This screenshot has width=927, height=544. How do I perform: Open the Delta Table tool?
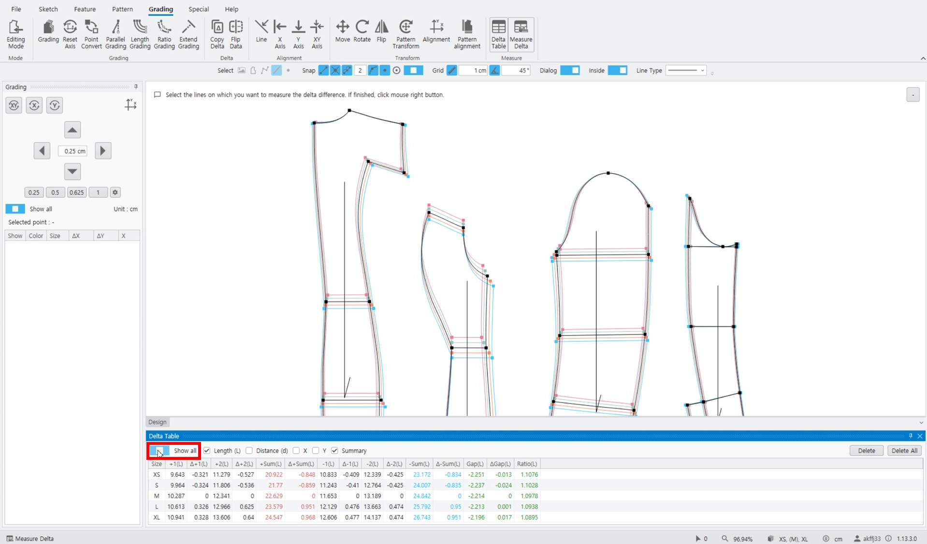pyautogui.click(x=498, y=34)
